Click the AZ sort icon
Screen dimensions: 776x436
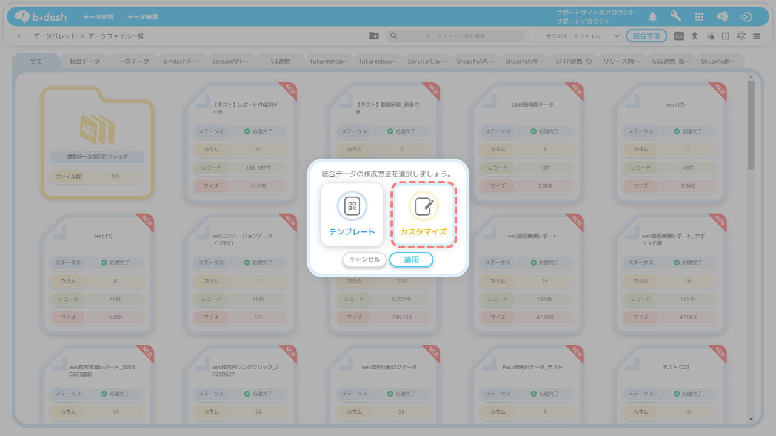(x=741, y=36)
